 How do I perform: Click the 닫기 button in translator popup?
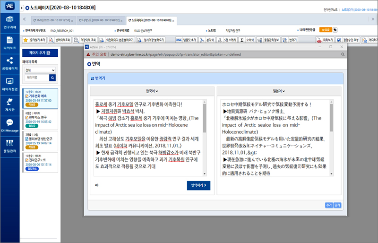(x=337, y=205)
